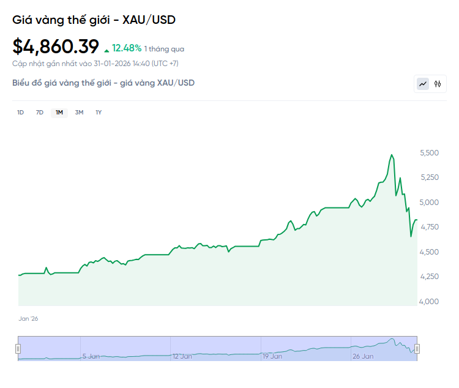Select the 1M time range

(x=59, y=112)
